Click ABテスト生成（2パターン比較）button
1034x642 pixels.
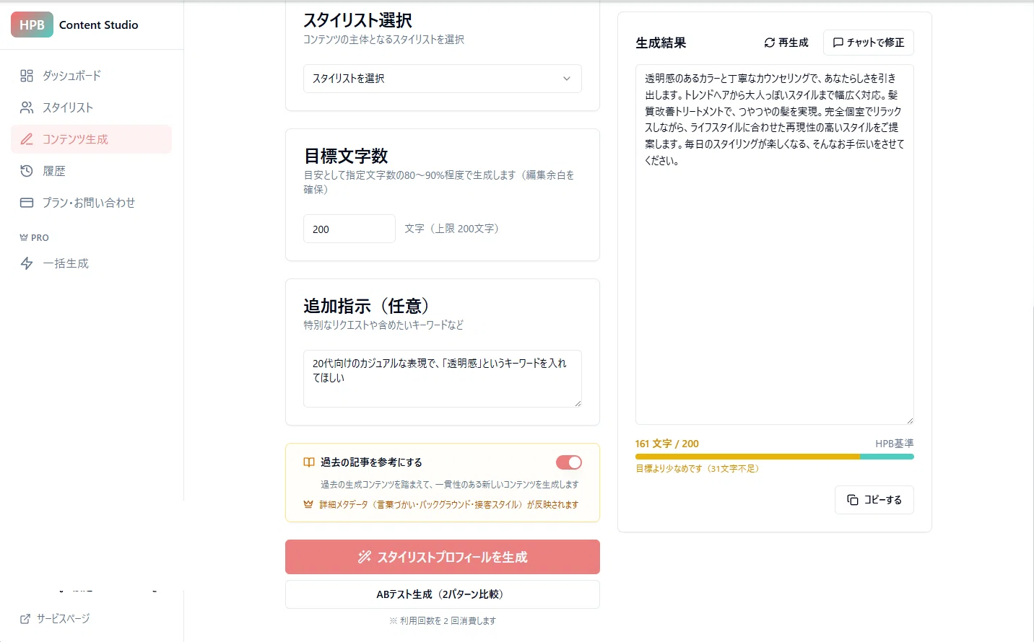click(443, 594)
